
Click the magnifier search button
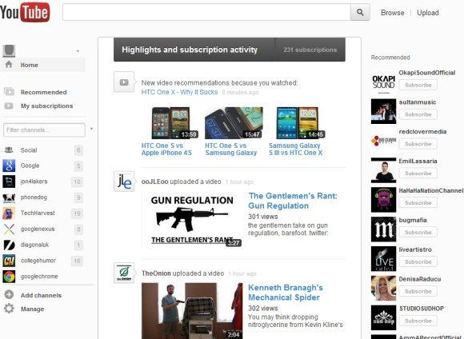(x=360, y=12)
